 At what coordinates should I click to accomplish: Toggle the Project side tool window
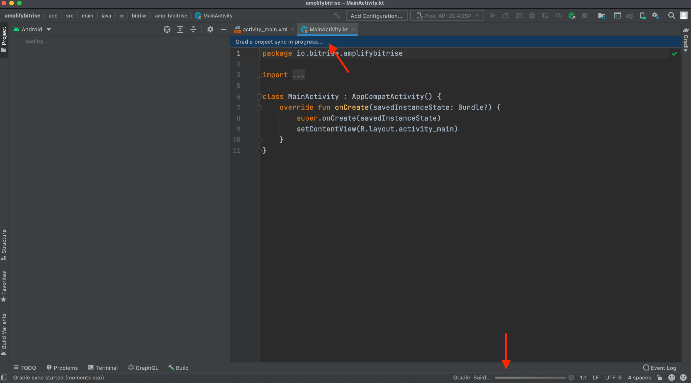4,40
